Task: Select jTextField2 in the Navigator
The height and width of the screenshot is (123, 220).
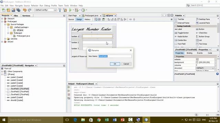Action: pos(20,92)
